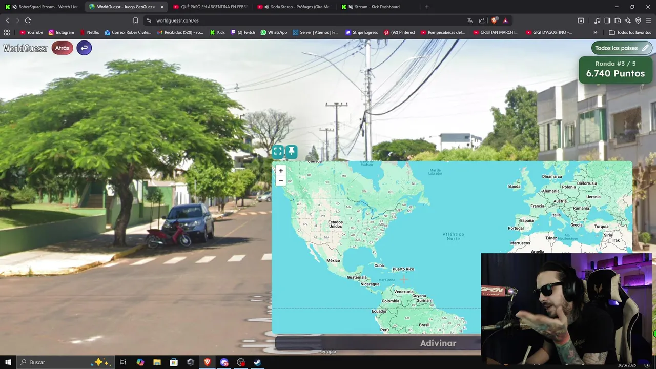Image resolution: width=656 pixels, height=369 pixels.
Task: Open Steam from the taskbar
Action: click(257, 362)
